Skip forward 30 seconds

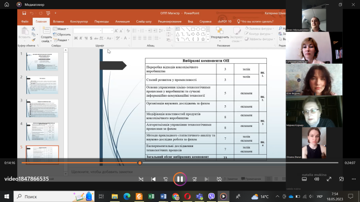pyautogui.click(x=194, y=179)
